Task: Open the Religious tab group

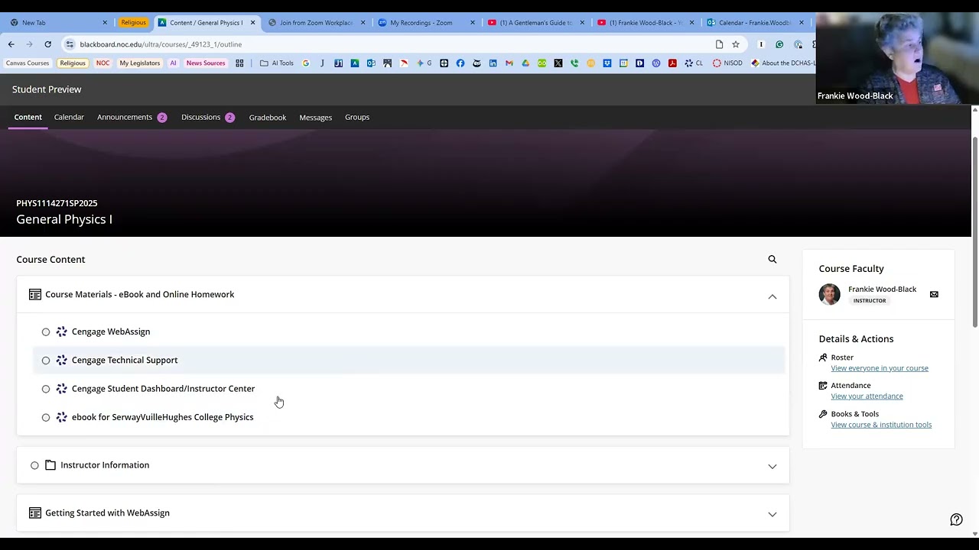Action: (x=133, y=23)
